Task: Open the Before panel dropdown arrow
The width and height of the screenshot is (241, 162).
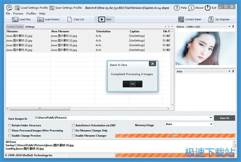Action: tap(229, 27)
